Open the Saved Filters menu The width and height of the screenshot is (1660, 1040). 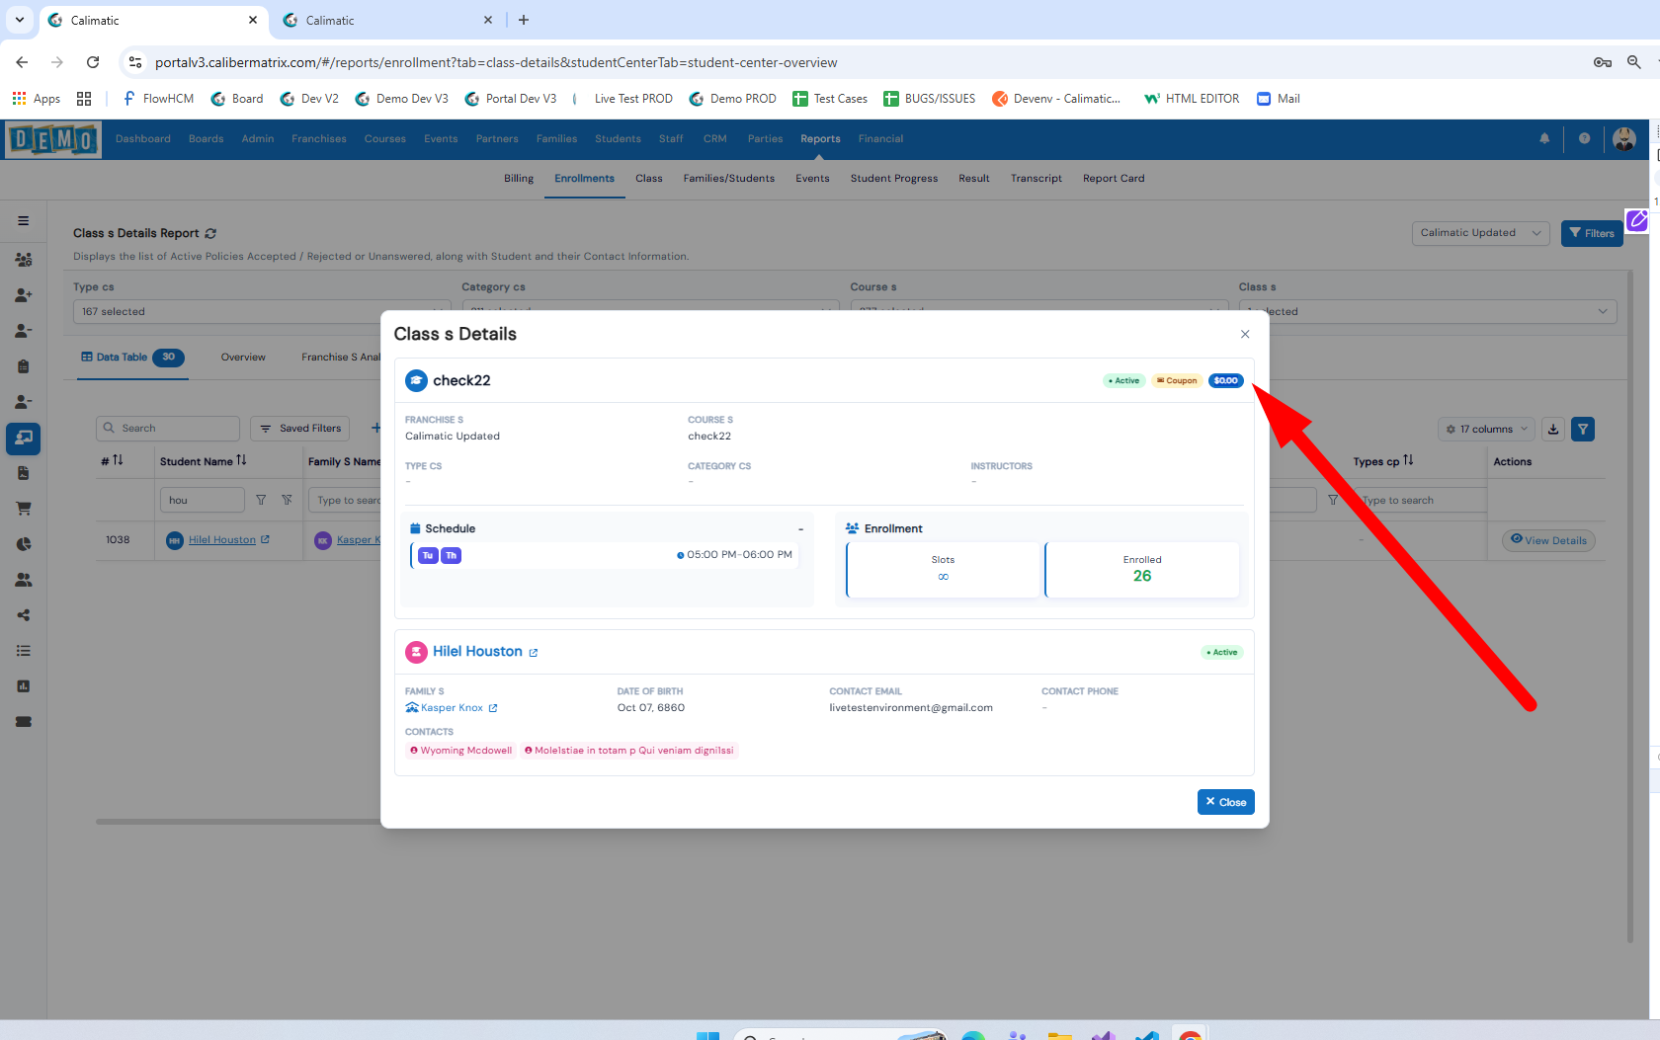pos(300,429)
